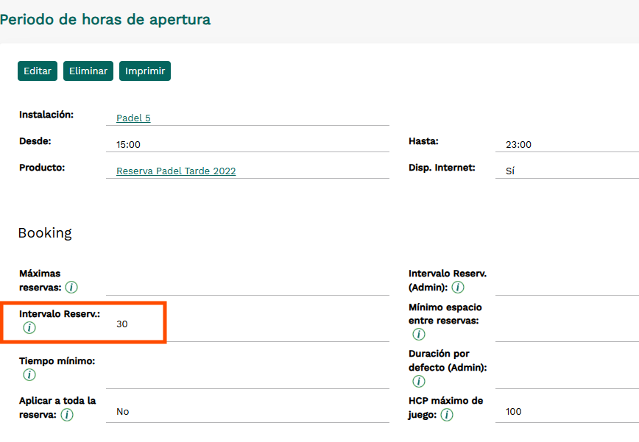Click the HCP máximo de juego value 100
Screen dimensions: 639x442
(x=514, y=412)
